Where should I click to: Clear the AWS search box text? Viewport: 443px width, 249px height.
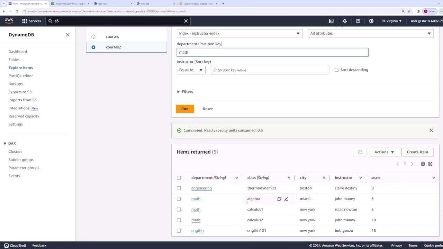point(186,21)
